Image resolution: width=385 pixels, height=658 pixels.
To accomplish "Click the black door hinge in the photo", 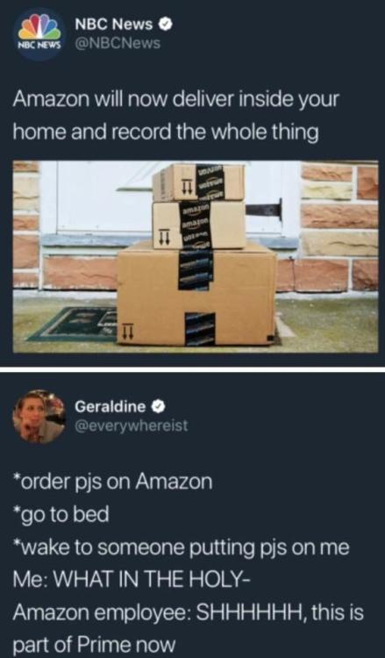I will pyautogui.click(x=263, y=209).
